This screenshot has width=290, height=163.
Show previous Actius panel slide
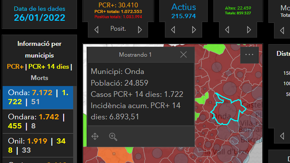pos(173,29)
